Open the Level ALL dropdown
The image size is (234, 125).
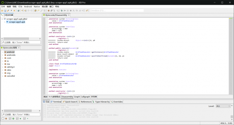pyautogui.click(x=223, y=106)
